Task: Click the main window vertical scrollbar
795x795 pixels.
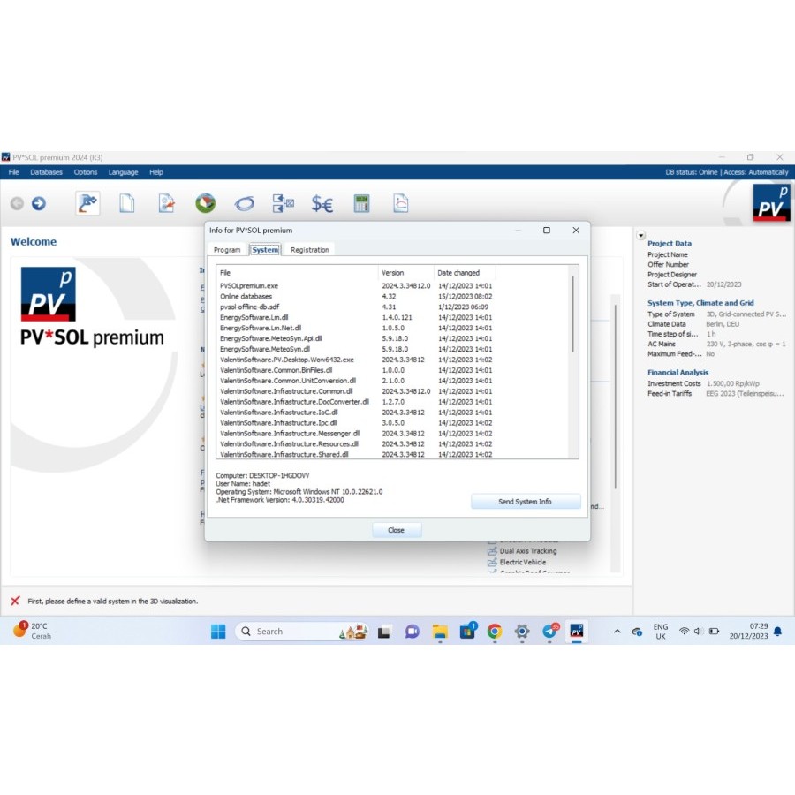Action: coord(616,397)
